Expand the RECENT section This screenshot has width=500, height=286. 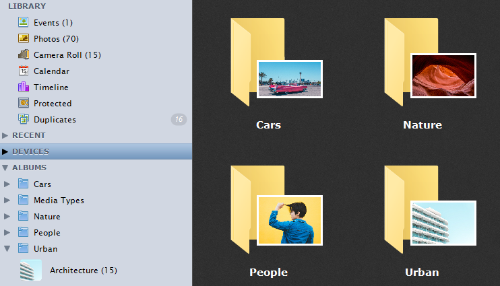(5, 135)
